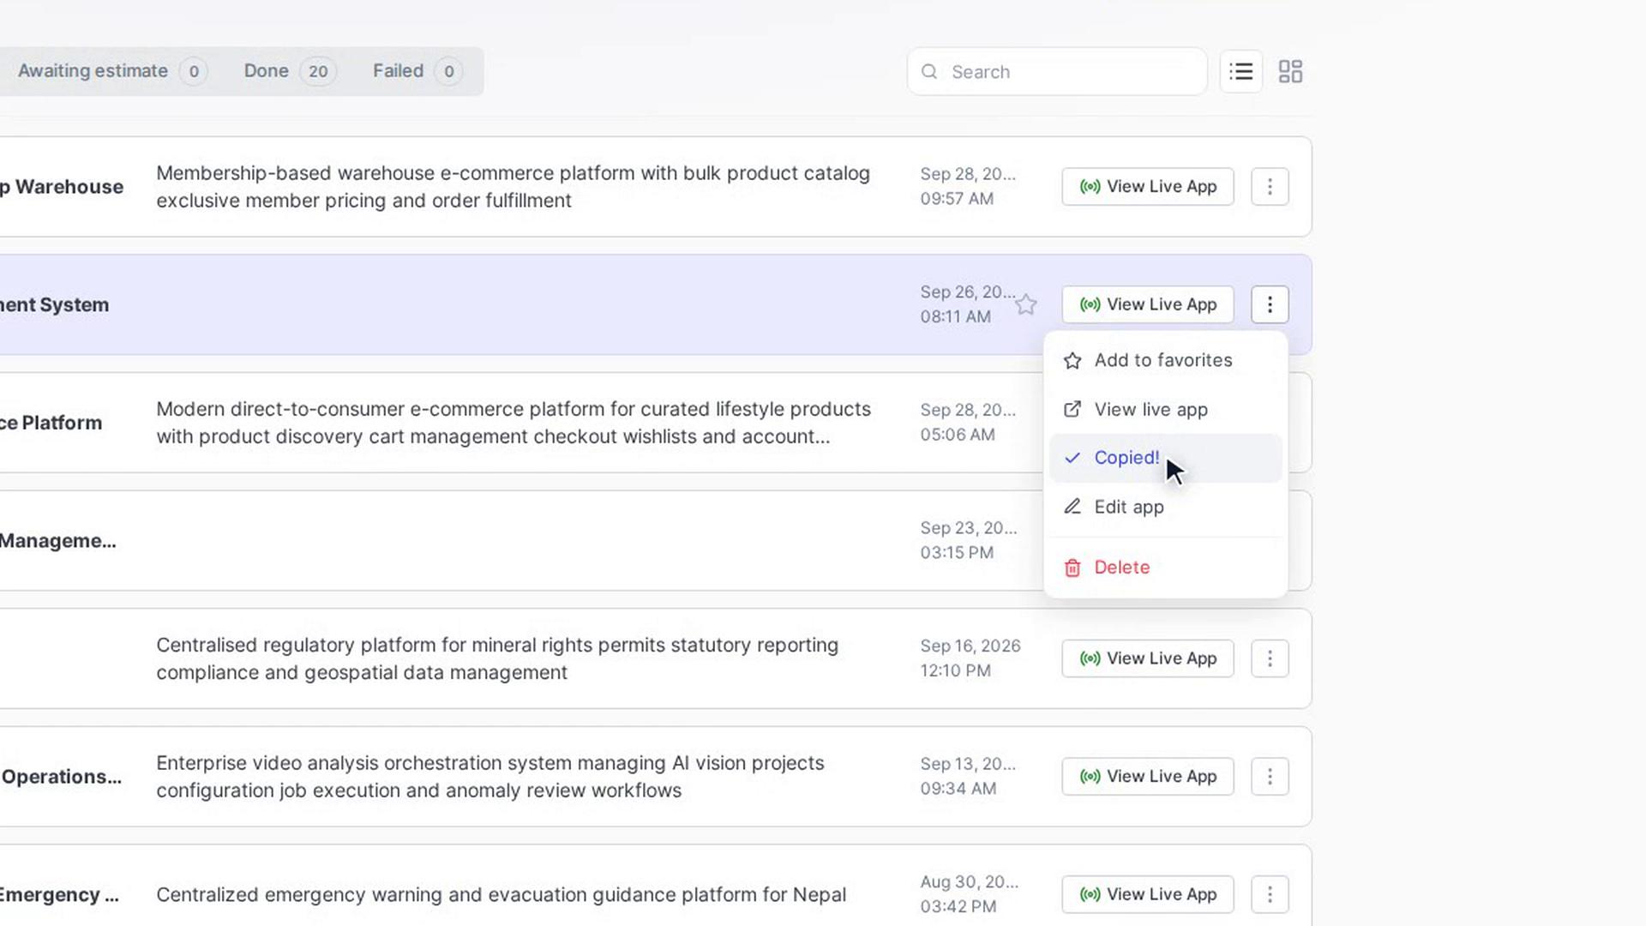Click the Membership-based warehouse description text
Image resolution: width=1646 pixels, height=926 pixels.
click(513, 187)
